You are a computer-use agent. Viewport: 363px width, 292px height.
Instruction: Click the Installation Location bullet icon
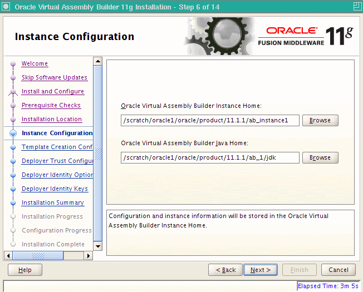click(x=13, y=119)
